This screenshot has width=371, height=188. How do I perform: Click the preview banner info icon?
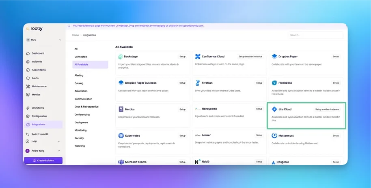(69, 26)
